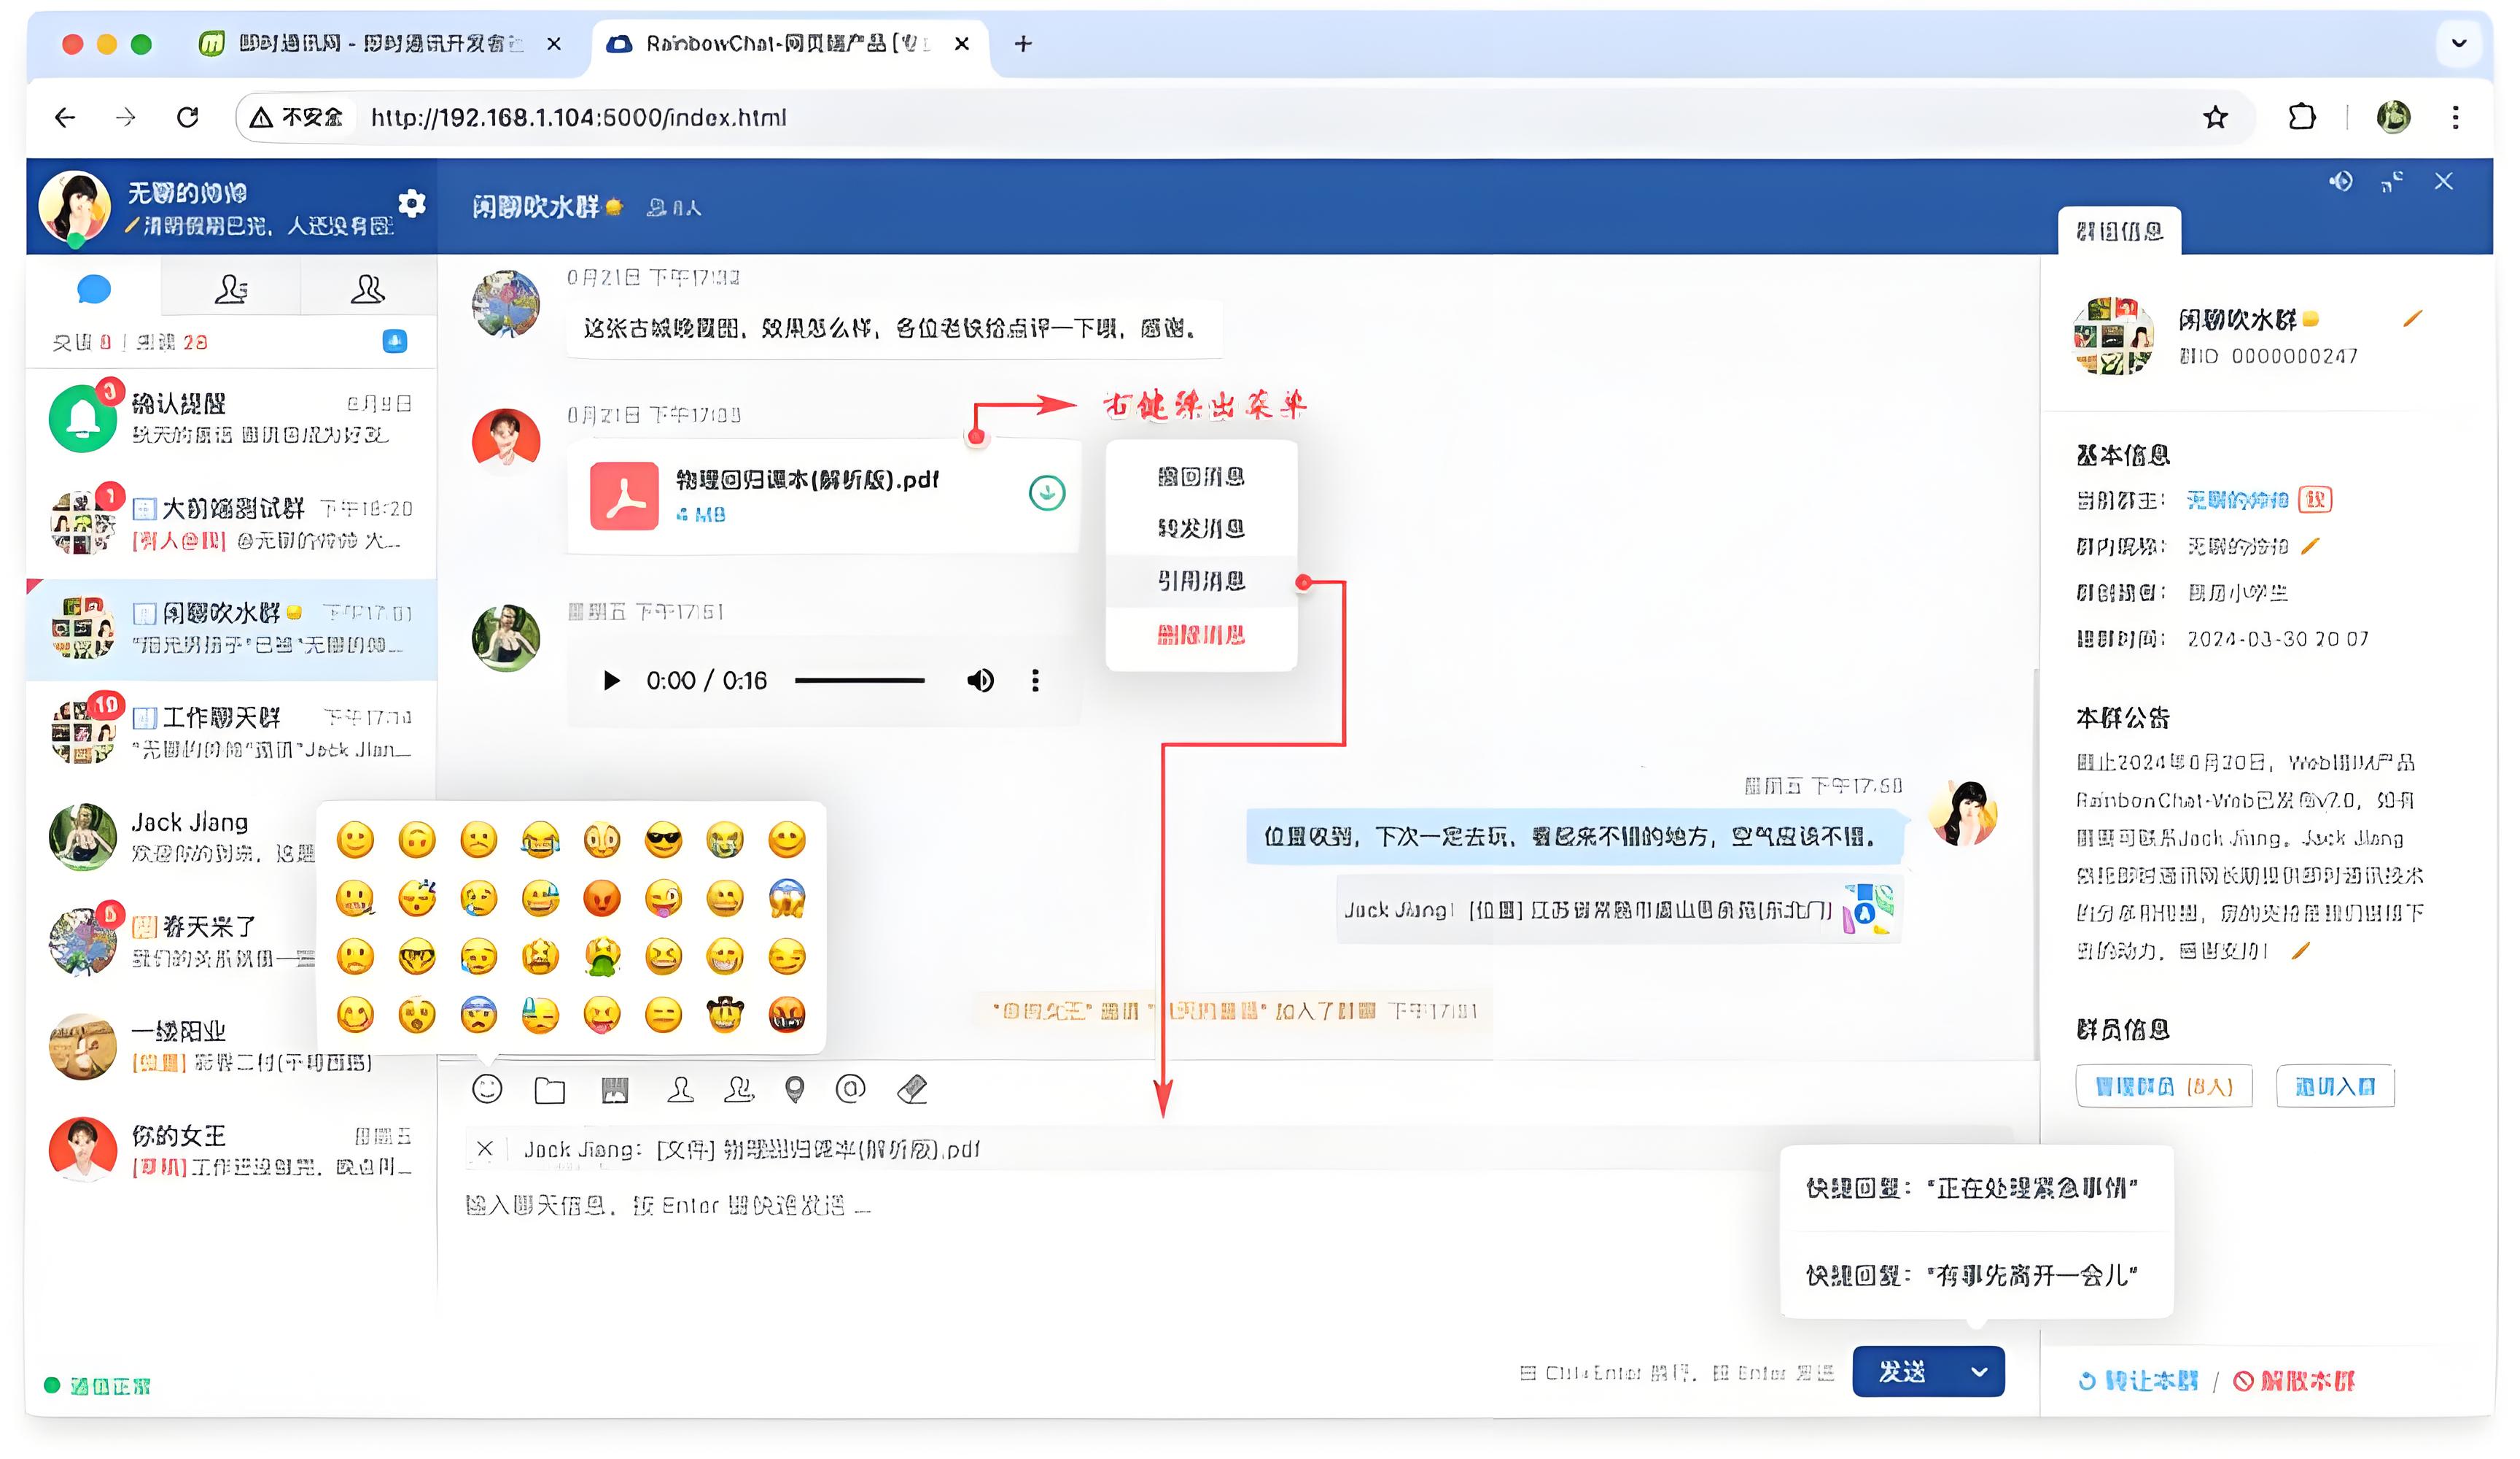Open the 工作聊天群 conversation
2520x1459 pixels.
(x=232, y=732)
